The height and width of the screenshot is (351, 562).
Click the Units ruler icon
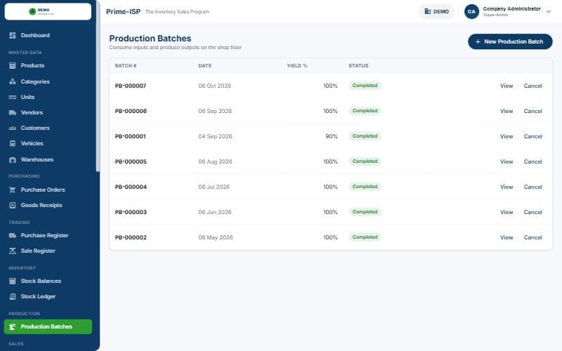click(13, 97)
